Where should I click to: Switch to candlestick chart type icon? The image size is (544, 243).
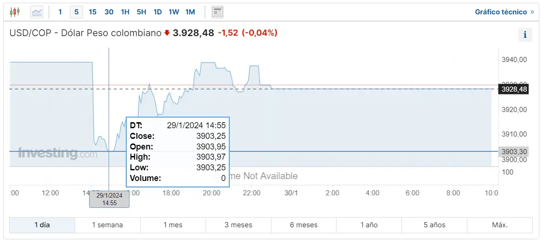point(14,12)
